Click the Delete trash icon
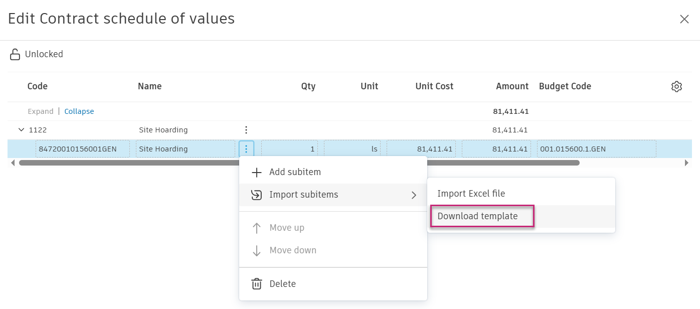 (256, 284)
